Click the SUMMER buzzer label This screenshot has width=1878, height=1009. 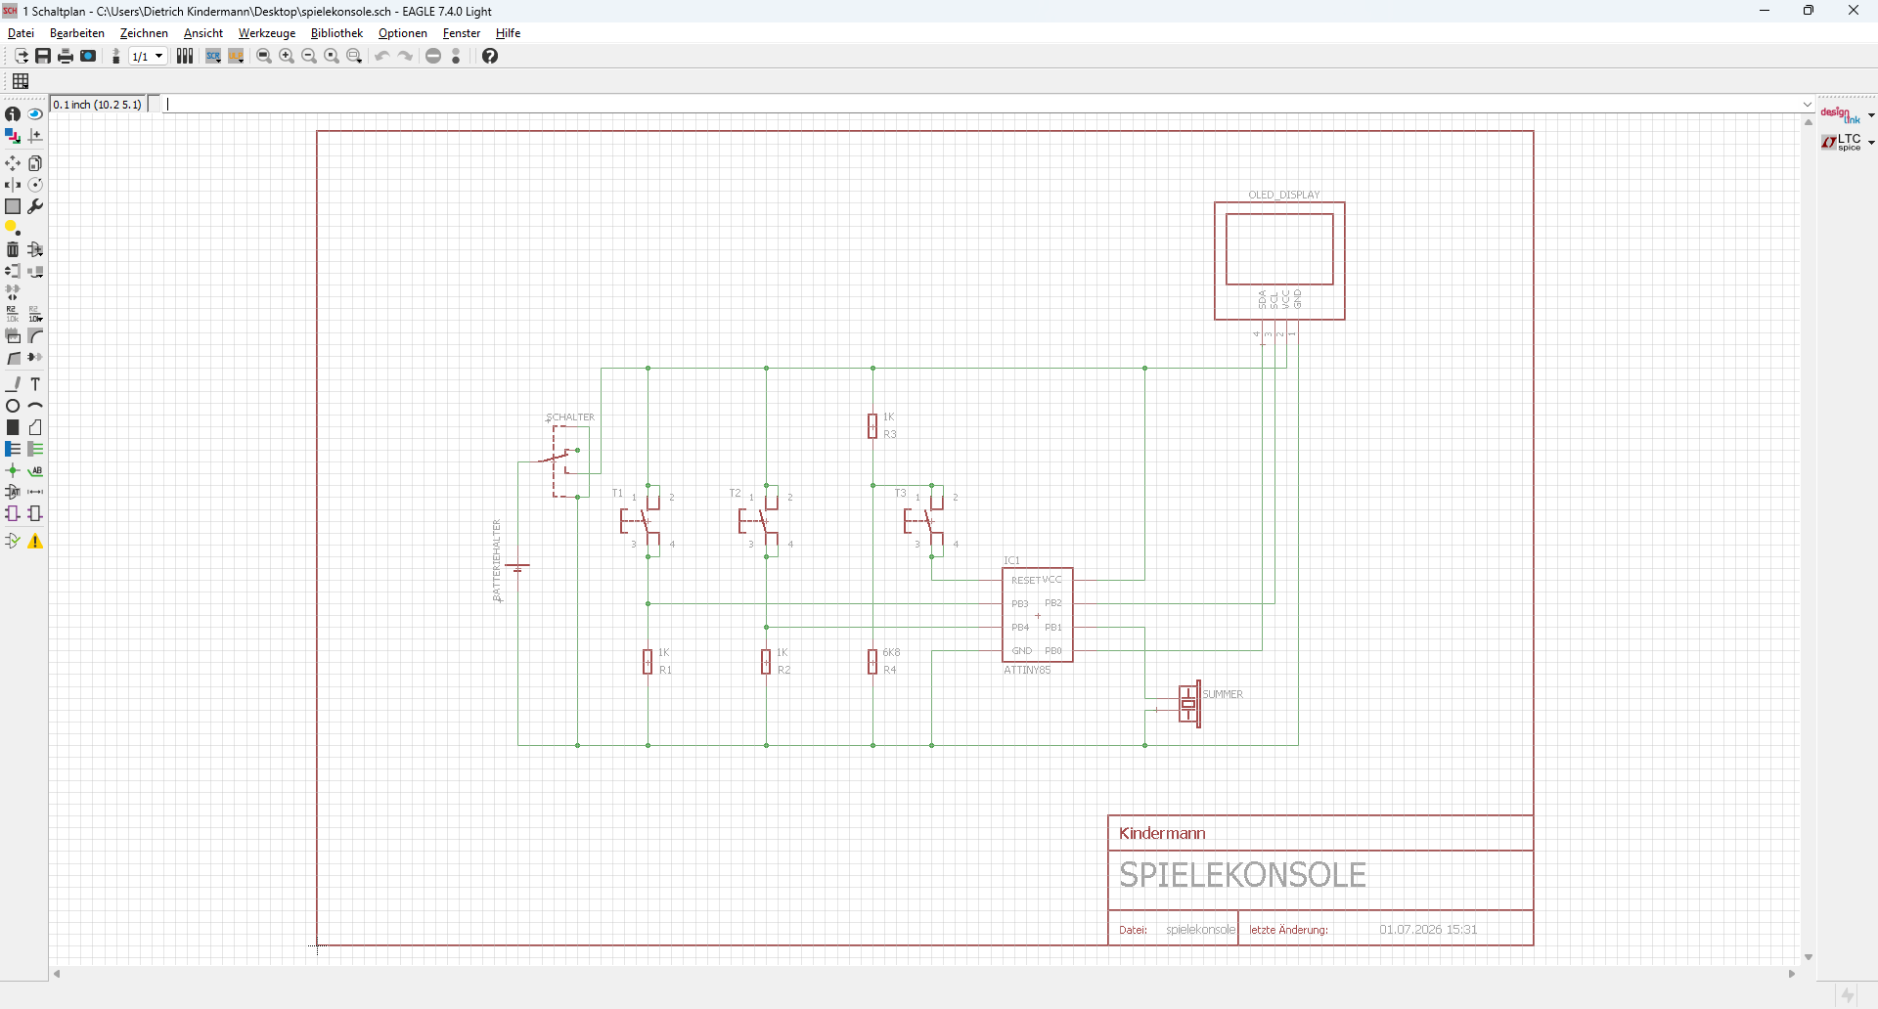coord(1223,694)
